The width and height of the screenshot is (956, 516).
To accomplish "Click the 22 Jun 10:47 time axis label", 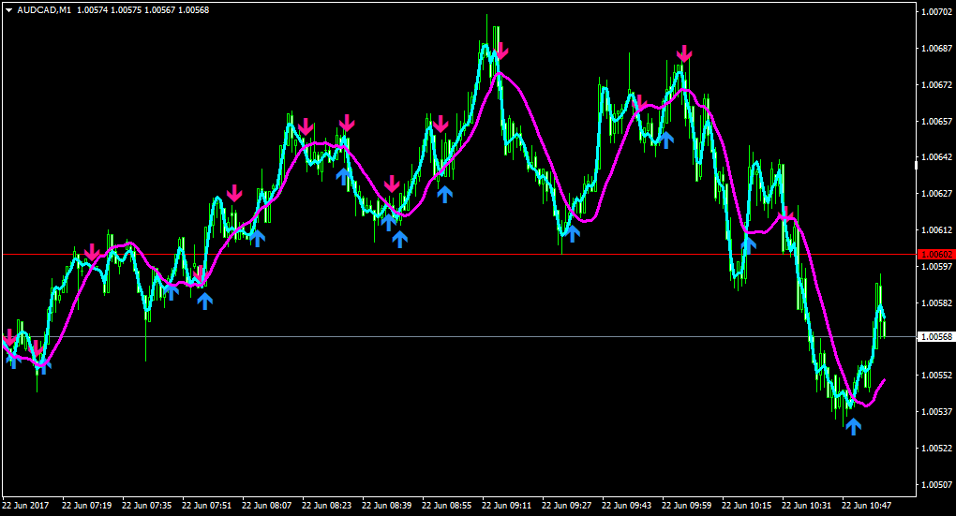I will pyautogui.click(x=866, y=506).
